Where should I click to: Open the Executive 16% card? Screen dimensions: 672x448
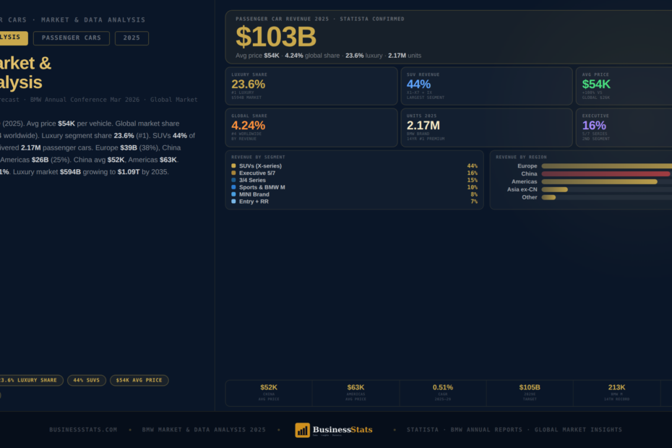[x=624, y=128]
